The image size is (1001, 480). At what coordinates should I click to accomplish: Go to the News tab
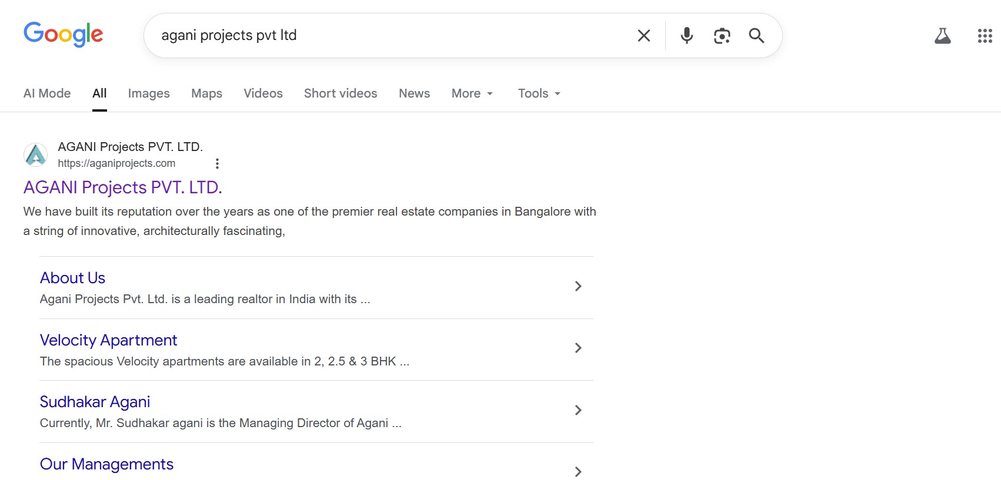click(414, 93)
